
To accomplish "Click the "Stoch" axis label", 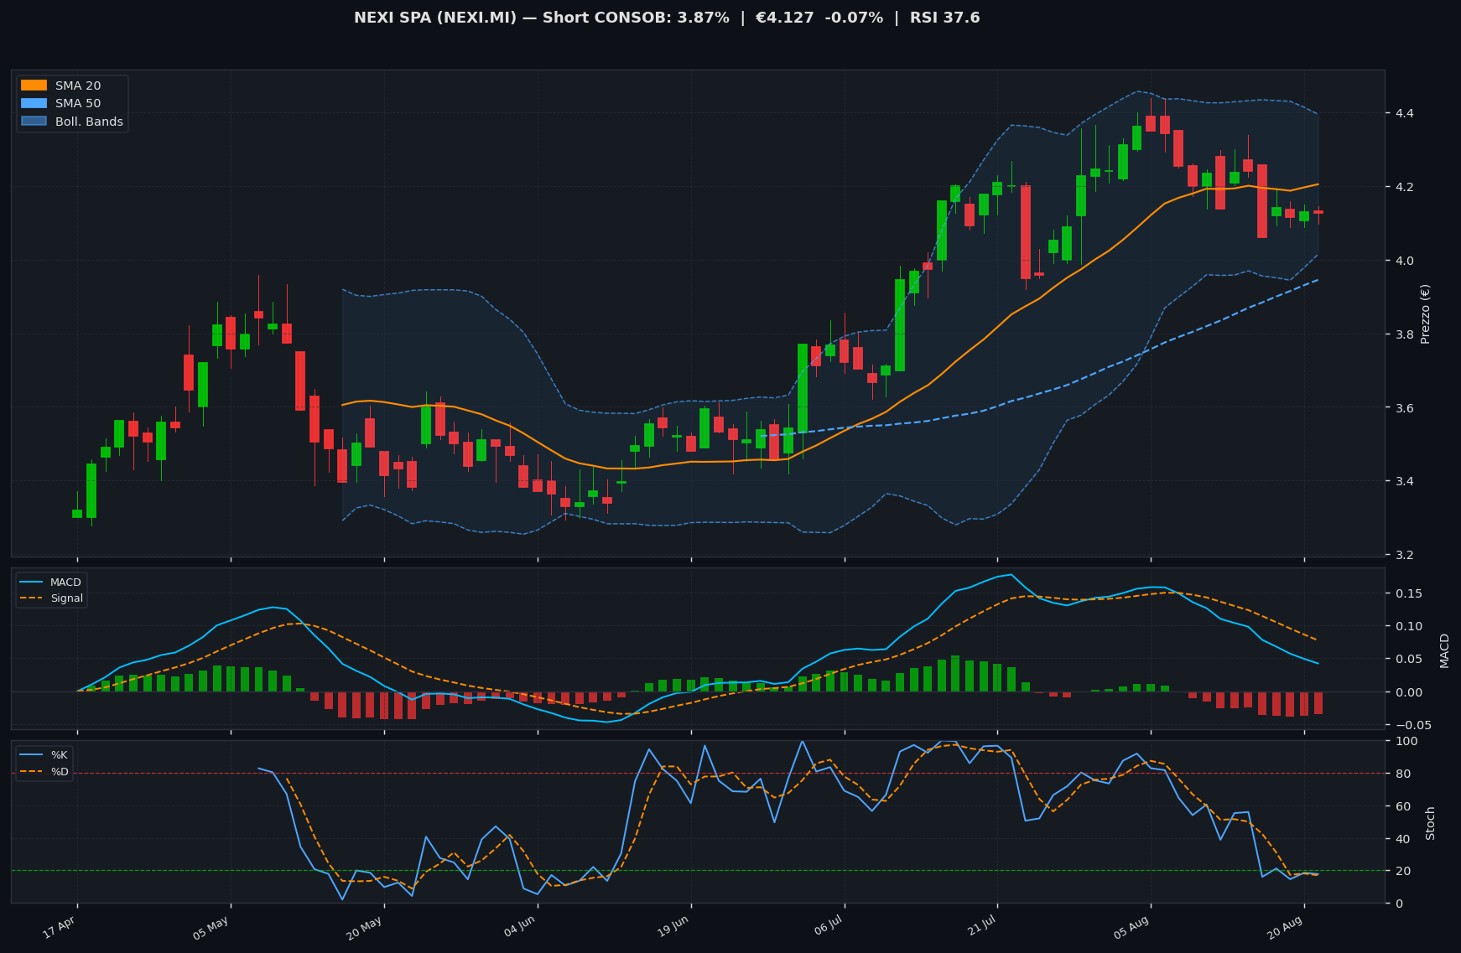I will tap(1431, 823).
